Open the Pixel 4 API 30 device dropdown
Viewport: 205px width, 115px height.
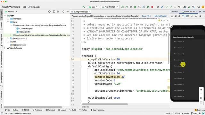point(110,7)
